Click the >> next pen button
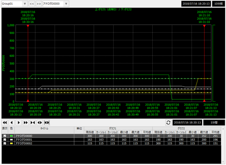Screen dimensions: 226x165 tap(38, 4)
